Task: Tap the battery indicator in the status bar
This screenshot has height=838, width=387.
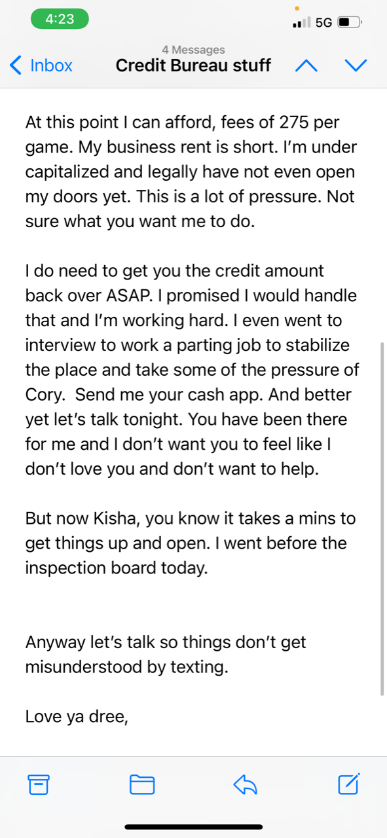Action: (x=349, y=22)
